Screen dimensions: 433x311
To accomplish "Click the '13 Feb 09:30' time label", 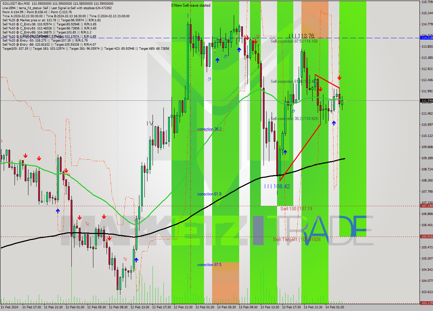I will pyautogui.click(x=248, y=307).
